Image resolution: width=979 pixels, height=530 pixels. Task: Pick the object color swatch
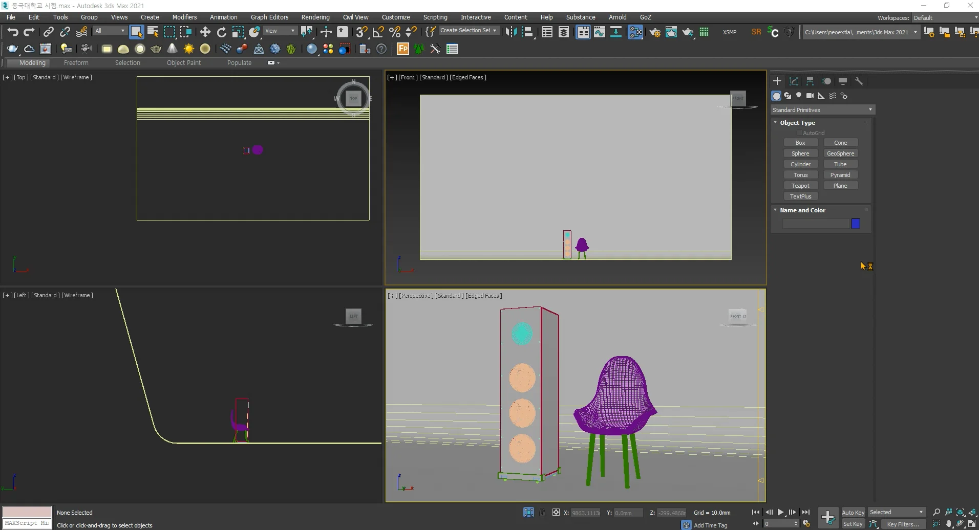[855, 224]
